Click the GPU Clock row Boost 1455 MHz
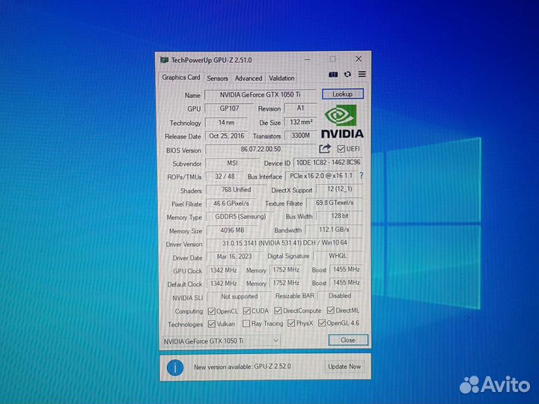This screenshot has width=539, height=404. (346, 269)
